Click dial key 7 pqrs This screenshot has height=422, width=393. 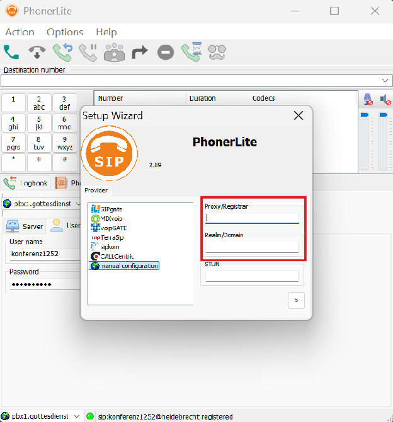pos(13,143)
